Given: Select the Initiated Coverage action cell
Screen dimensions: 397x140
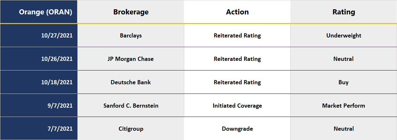Looking at the screenshot, I should [237, 105].
